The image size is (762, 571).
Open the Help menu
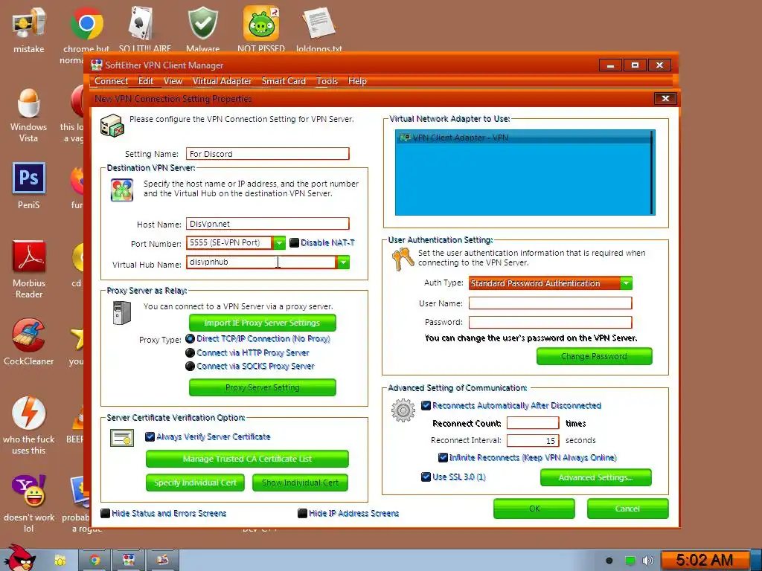click(x=357, y=81)
